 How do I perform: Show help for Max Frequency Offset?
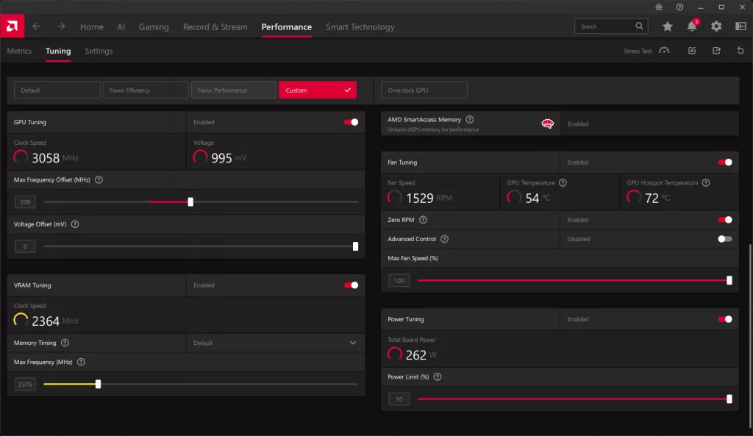[x=99, y=179]
